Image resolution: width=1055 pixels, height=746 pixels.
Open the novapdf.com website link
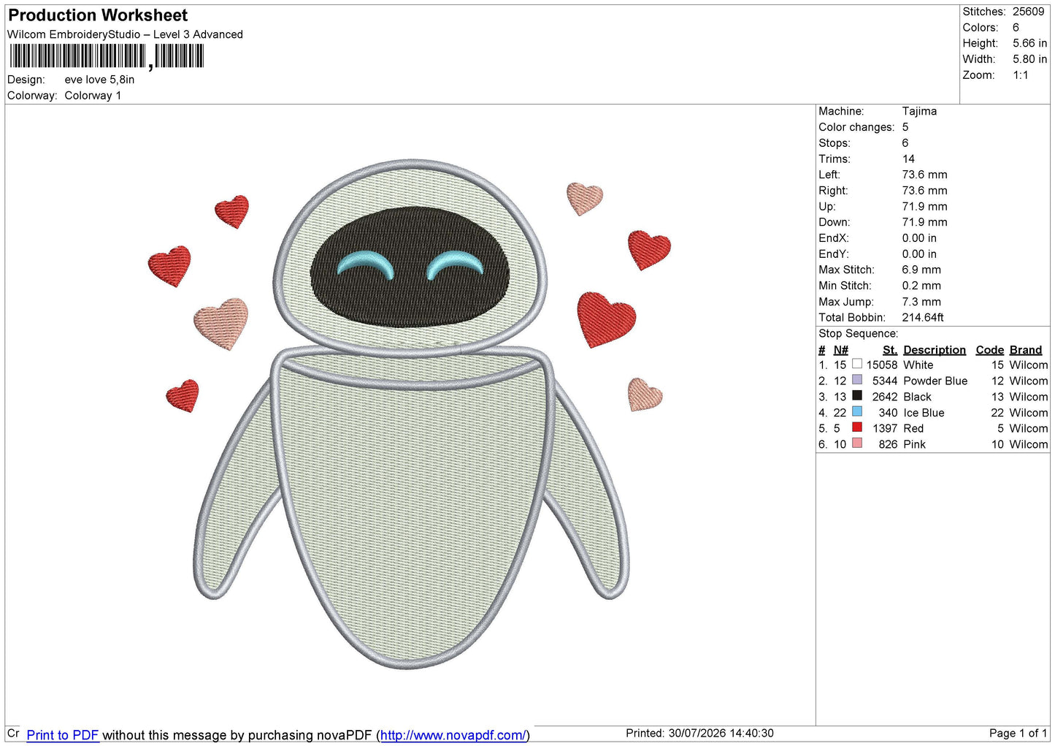[x=453, y=735]
